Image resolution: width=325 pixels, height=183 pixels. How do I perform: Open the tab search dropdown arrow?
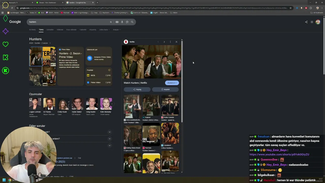tap(3, 3)
